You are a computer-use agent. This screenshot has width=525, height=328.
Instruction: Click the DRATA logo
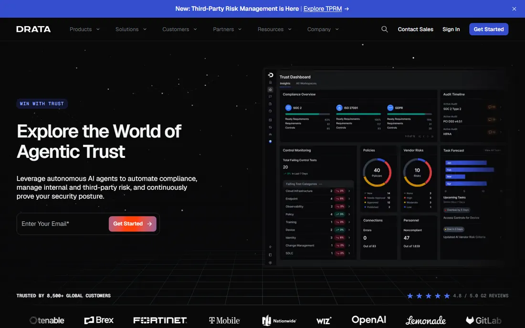(x=33, y=30)
